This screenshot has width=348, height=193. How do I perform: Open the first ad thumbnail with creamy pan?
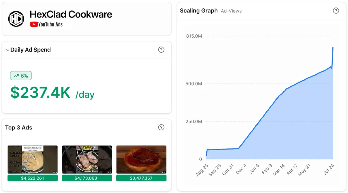33,160
